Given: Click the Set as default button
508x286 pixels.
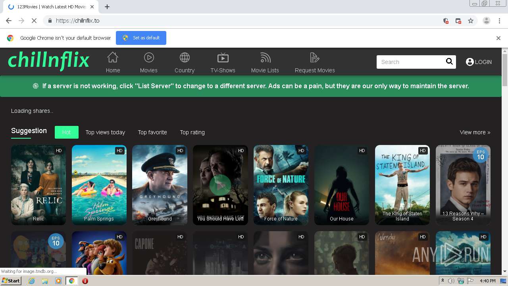Looking at the screenshot, I should pos(141,38).
